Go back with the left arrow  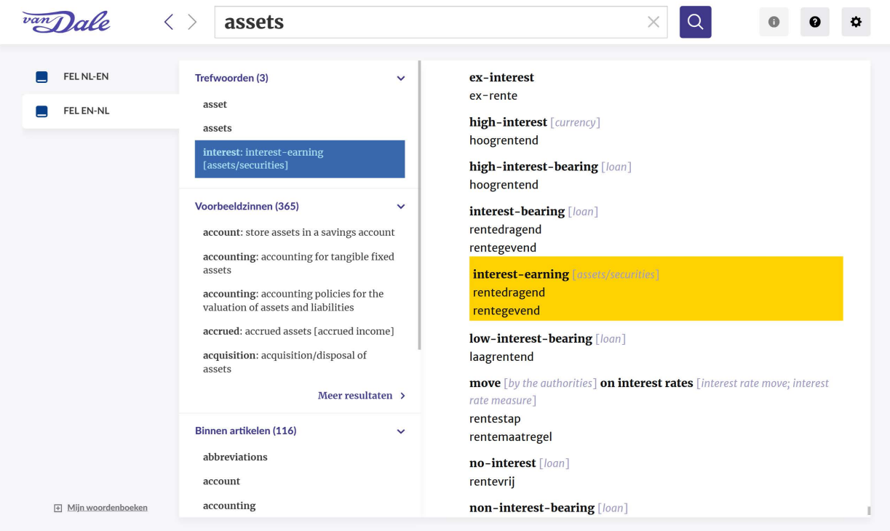coord(169,22)
